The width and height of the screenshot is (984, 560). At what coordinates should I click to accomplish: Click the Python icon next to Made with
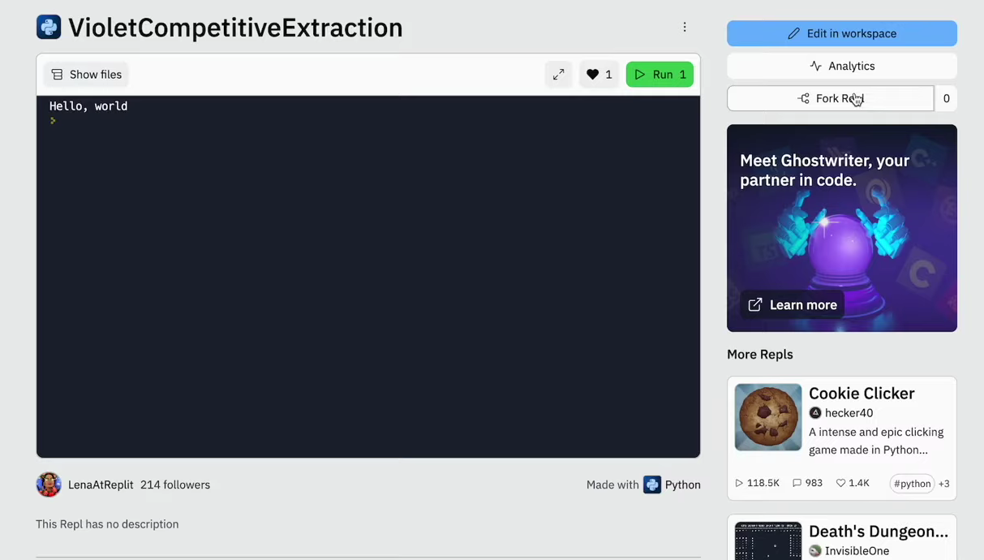pyautogui.click(x=652, y=485)
